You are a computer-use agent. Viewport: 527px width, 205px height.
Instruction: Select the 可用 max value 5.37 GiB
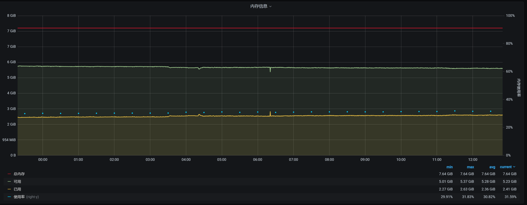pos(467,182)
